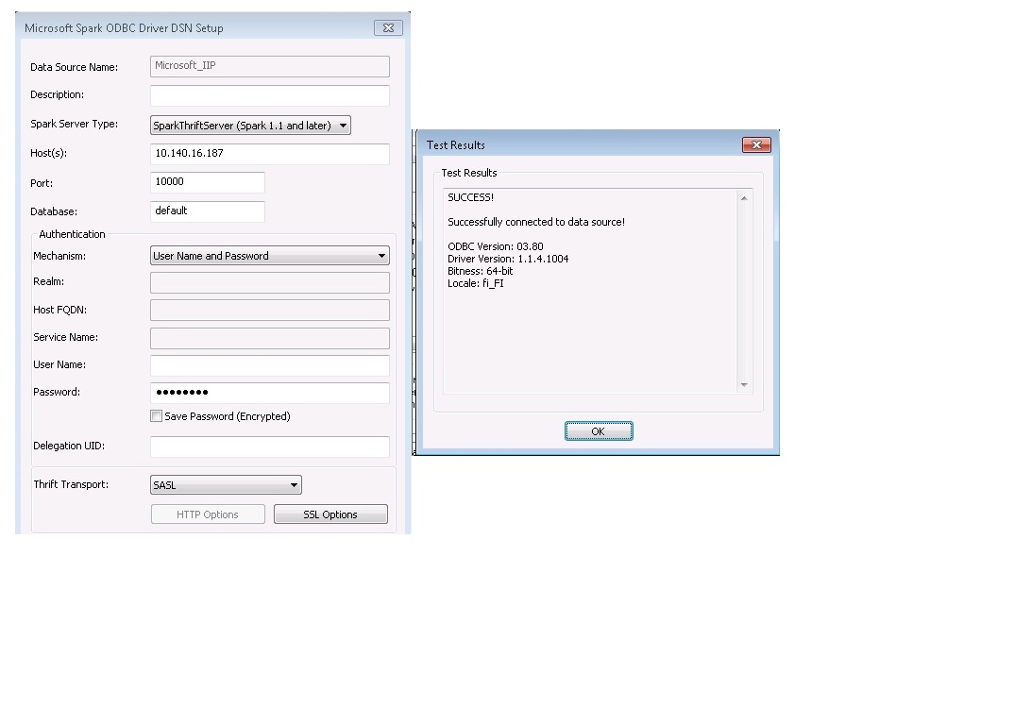
Task: Select the Database field showing default
Action: [207, 211]
